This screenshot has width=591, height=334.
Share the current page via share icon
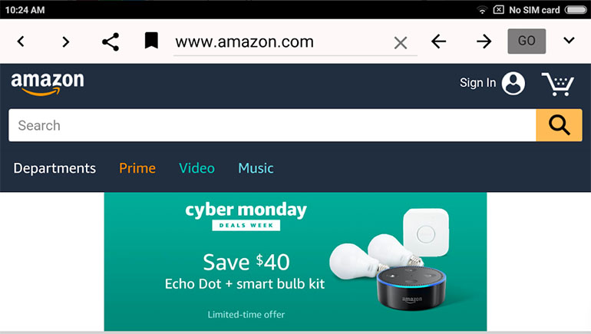tap(111, 41)
